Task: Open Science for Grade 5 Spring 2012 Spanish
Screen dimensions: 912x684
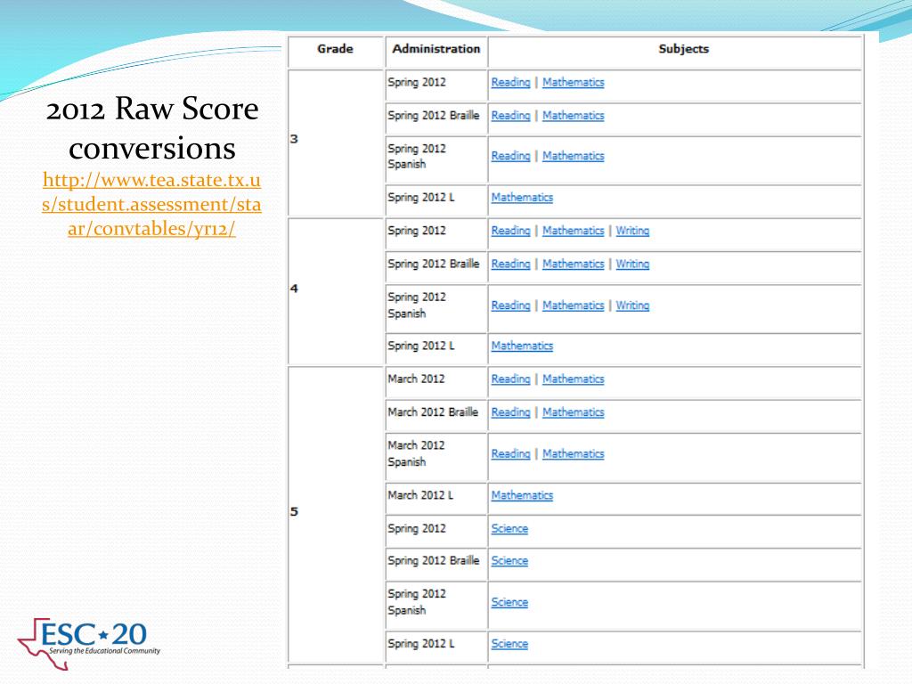Action: 509,603
